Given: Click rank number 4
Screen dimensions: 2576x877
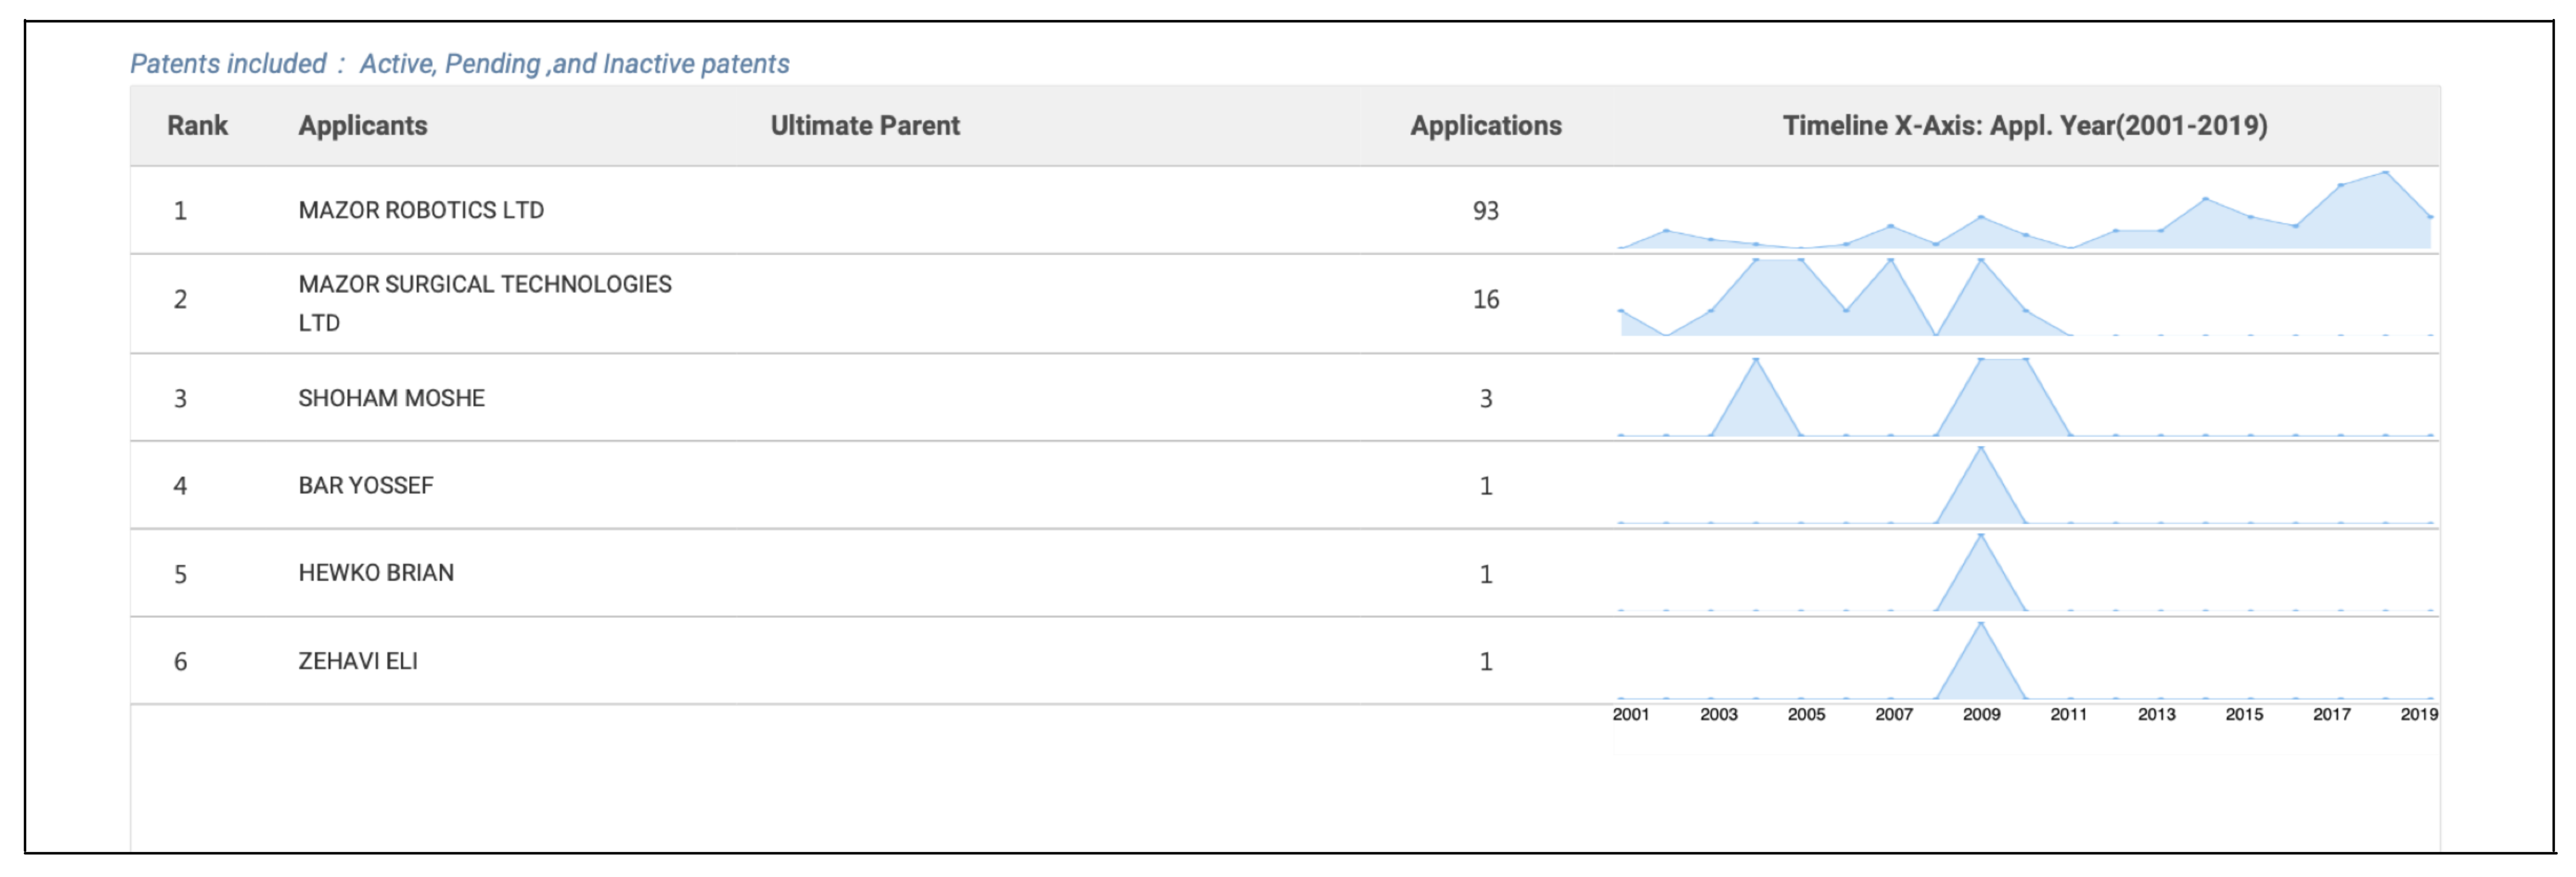Looking at the screenshot, I should point(180,486).
